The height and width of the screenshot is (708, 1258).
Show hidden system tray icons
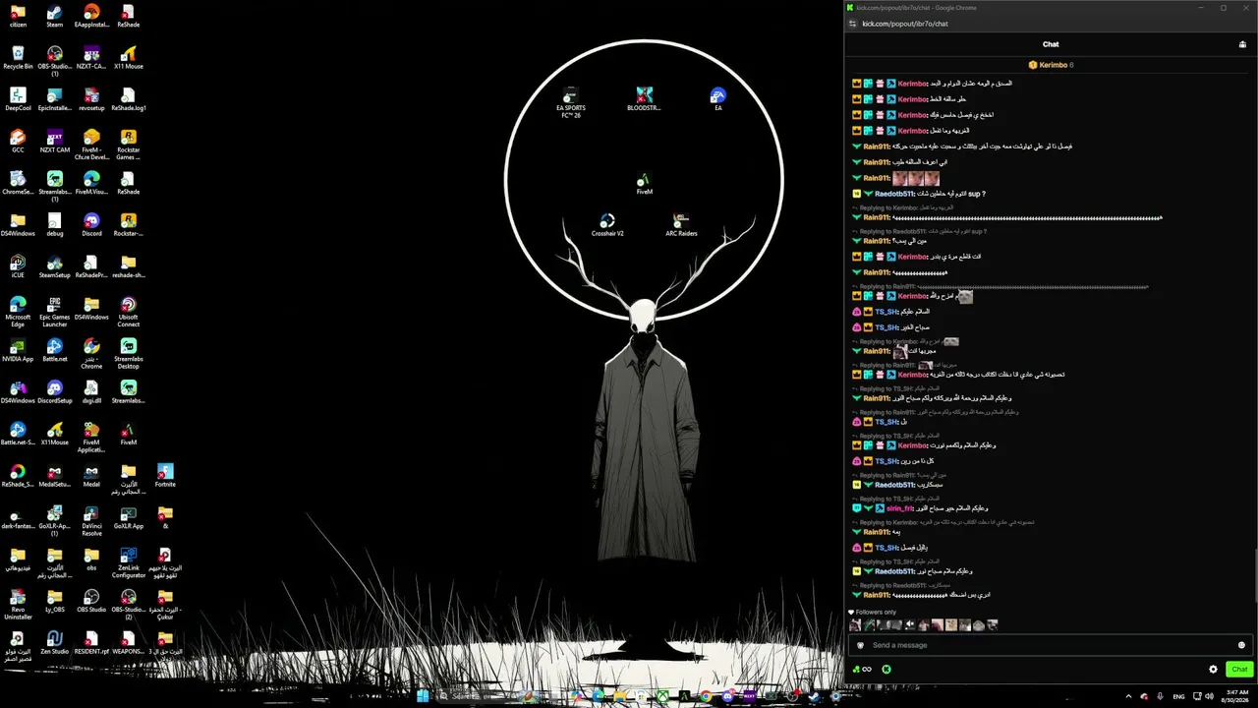(1127, 696)
